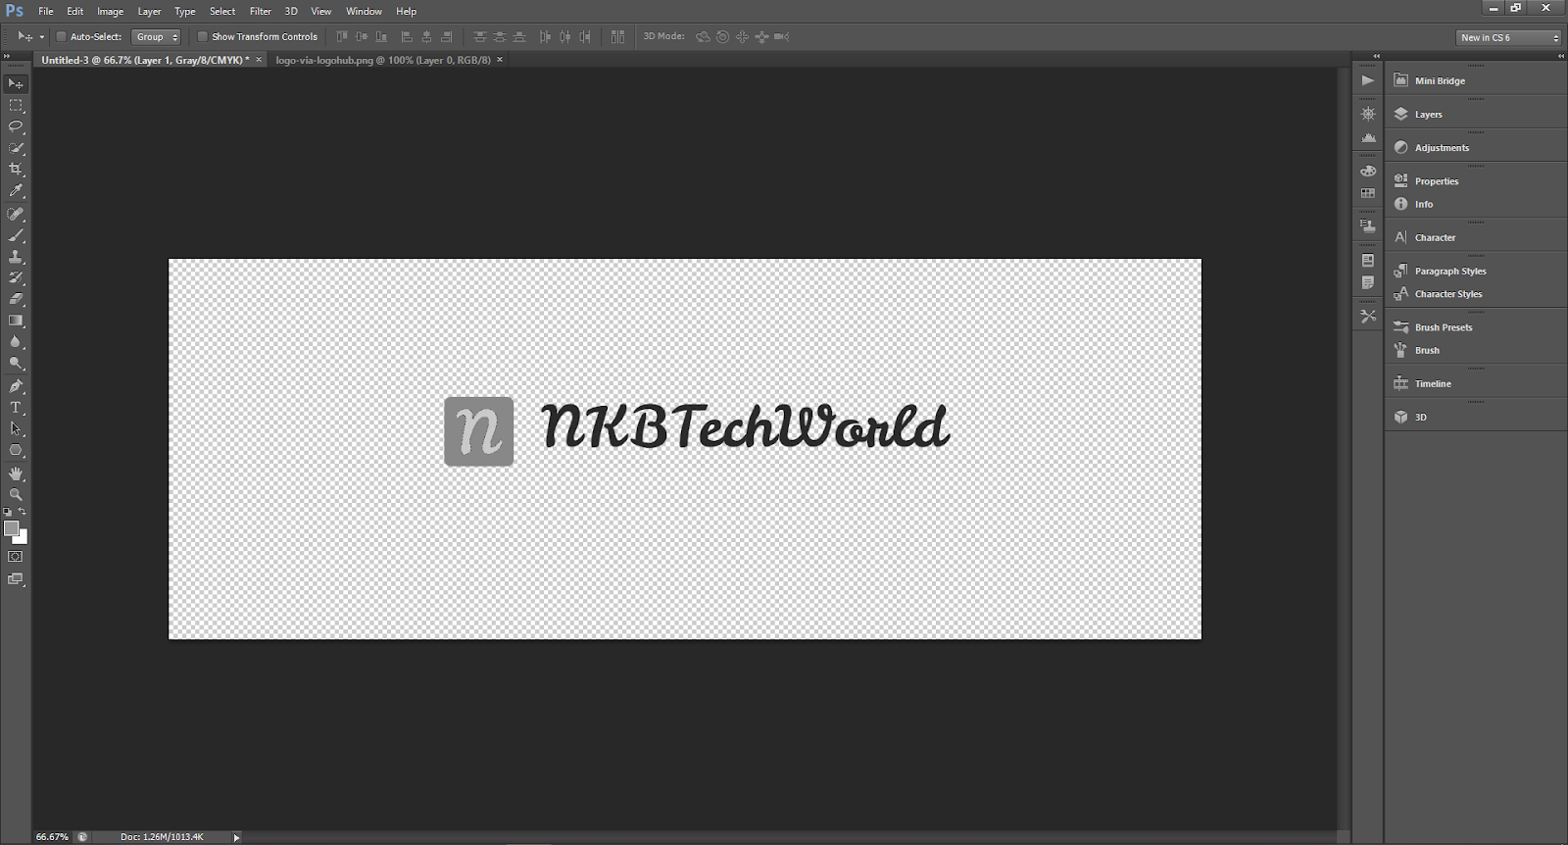Select the Spot Healing Brush tool
This screenshot has width=1568, height=845.
pyautogui.click(x=16, y=214)
